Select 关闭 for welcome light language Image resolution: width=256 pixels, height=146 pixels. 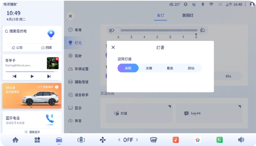click(x=128, y=68)
